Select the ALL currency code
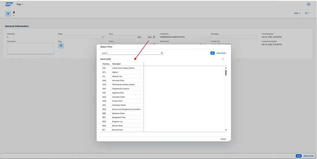This screenshot has height=159, width=317. [x=104, y=76]
